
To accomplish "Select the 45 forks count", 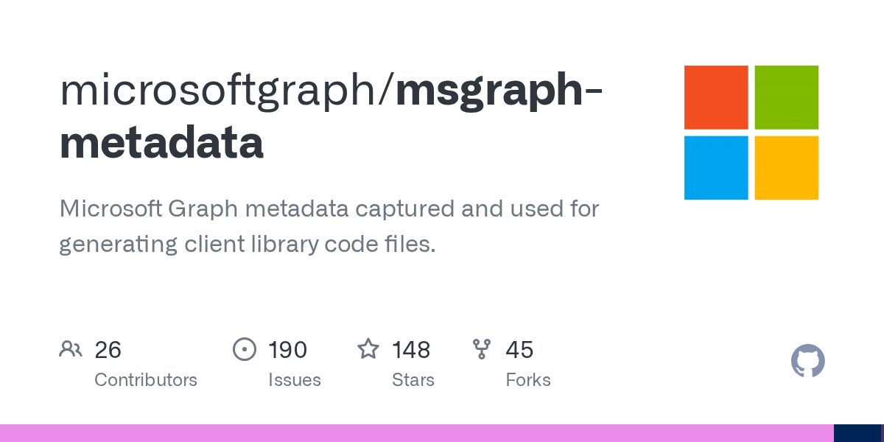I will click(x=519, y=349).
